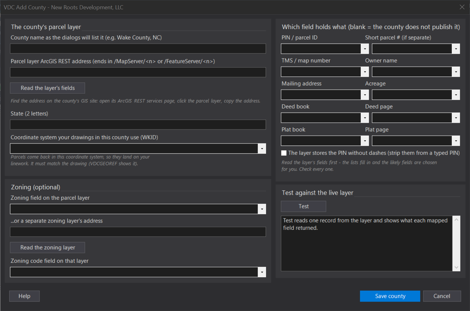Expand the Short parcel # dropdown
This screenshot has width=470, height=311.
click(x=456, y=49)
